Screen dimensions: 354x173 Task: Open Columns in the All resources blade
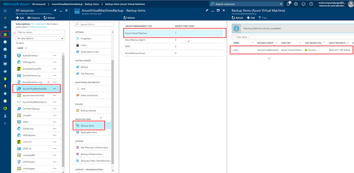click(34, 18)
